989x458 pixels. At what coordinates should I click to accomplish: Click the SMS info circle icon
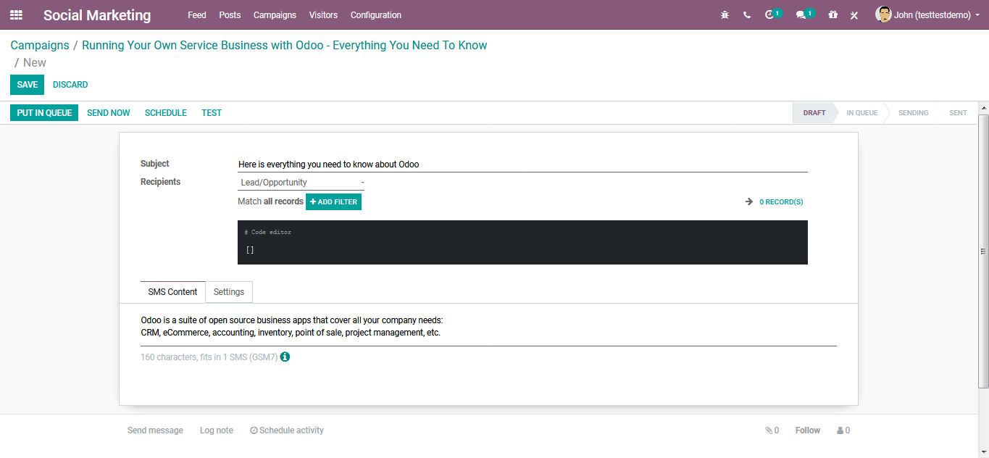(285, 357)
